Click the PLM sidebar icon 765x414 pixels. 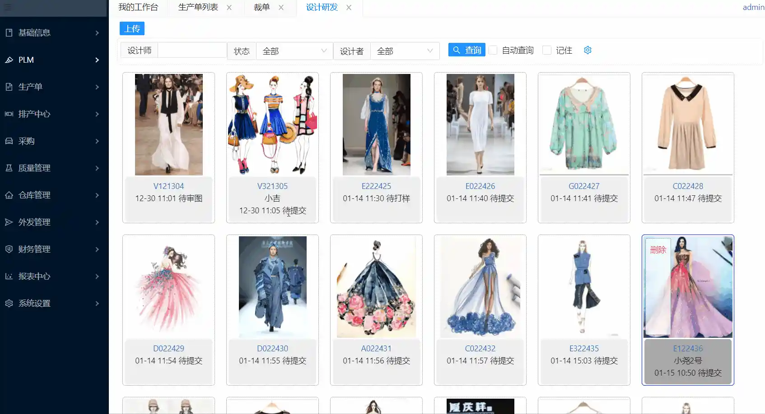coord(9,60)
